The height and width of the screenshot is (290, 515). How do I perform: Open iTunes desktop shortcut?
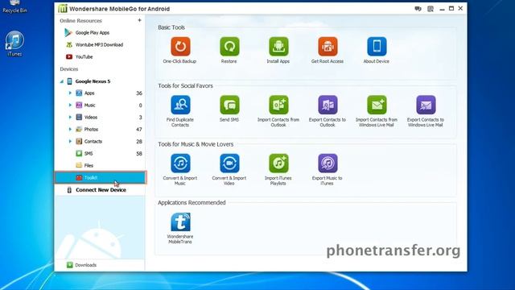coord(14,43)
